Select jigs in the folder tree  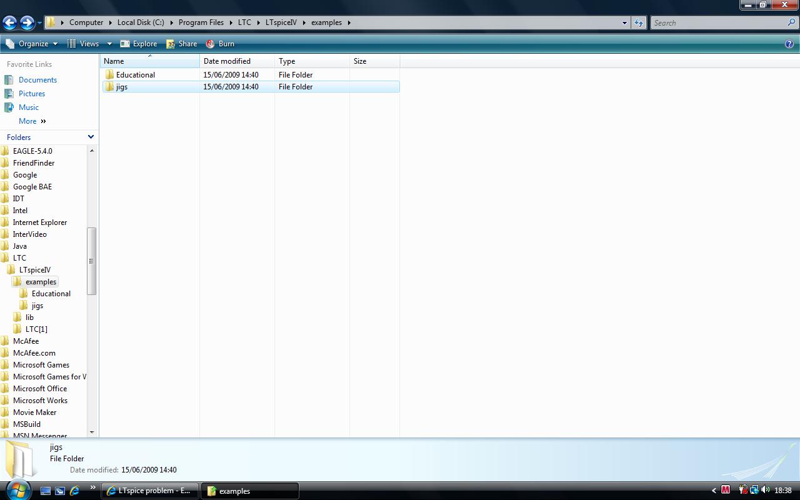click(37, 306)
